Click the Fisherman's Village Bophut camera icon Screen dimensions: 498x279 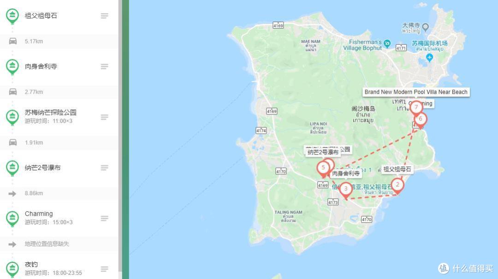pyautogui.click(x=387, y=43)
